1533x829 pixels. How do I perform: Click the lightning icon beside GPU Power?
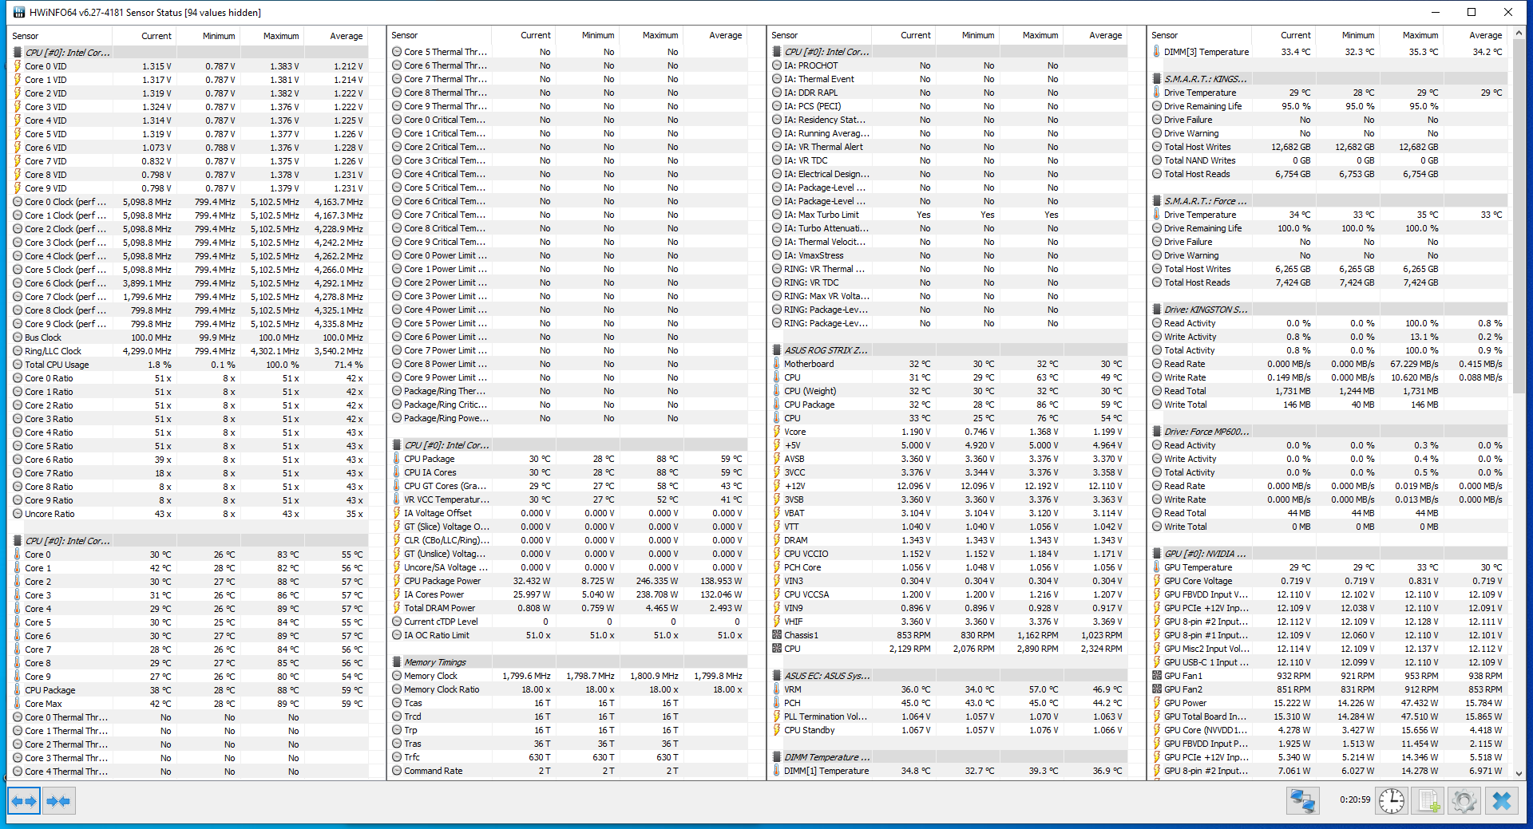(x=1157, y=703)
